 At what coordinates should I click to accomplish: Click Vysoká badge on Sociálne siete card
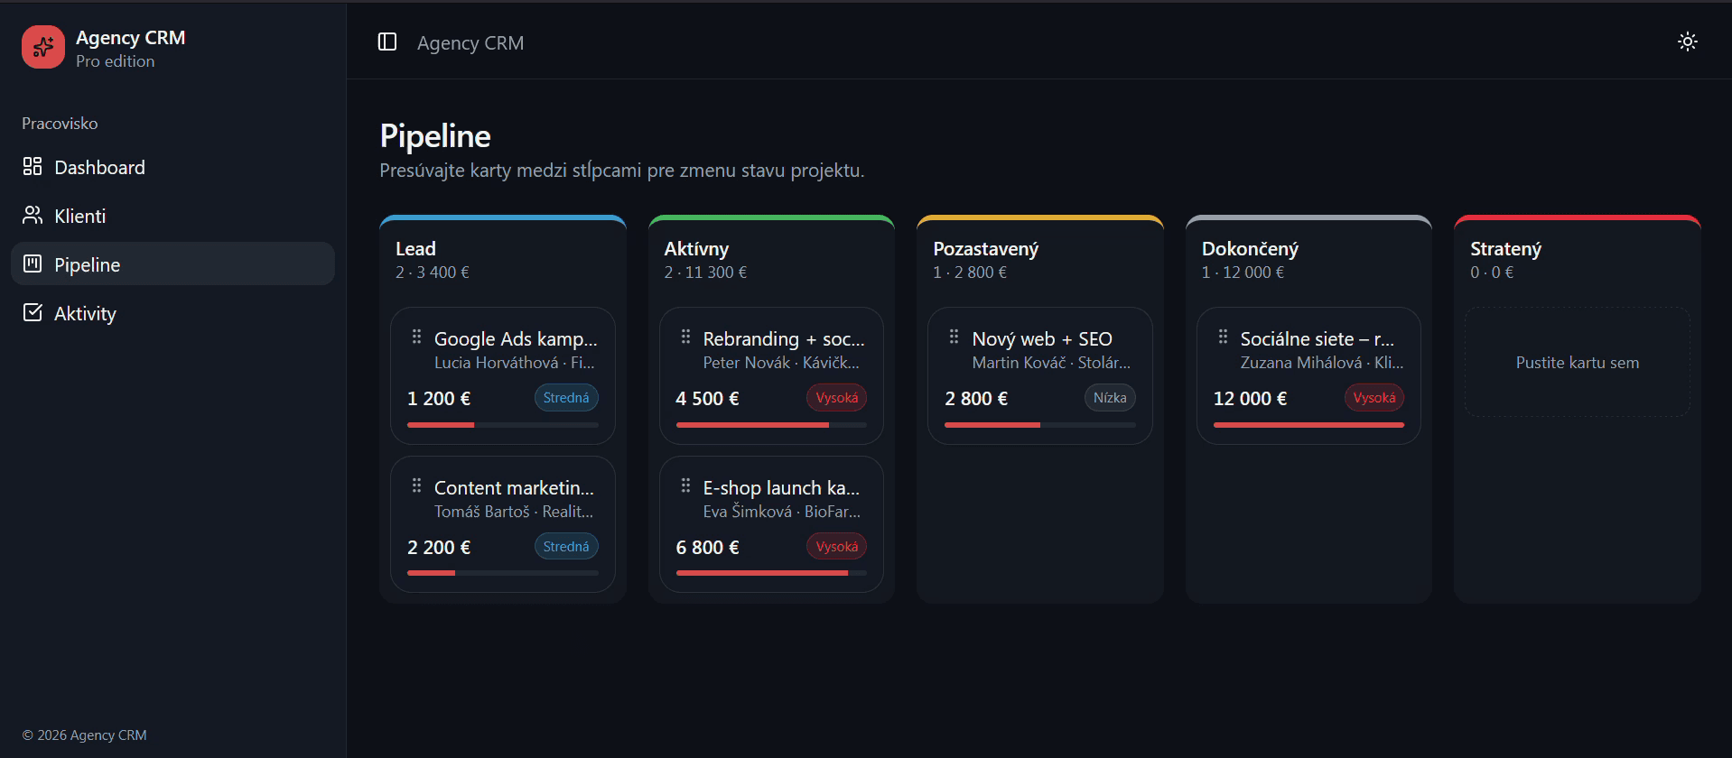(x=1374, y=398)
